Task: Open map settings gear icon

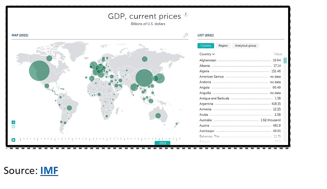Action: tap(186, 35)
